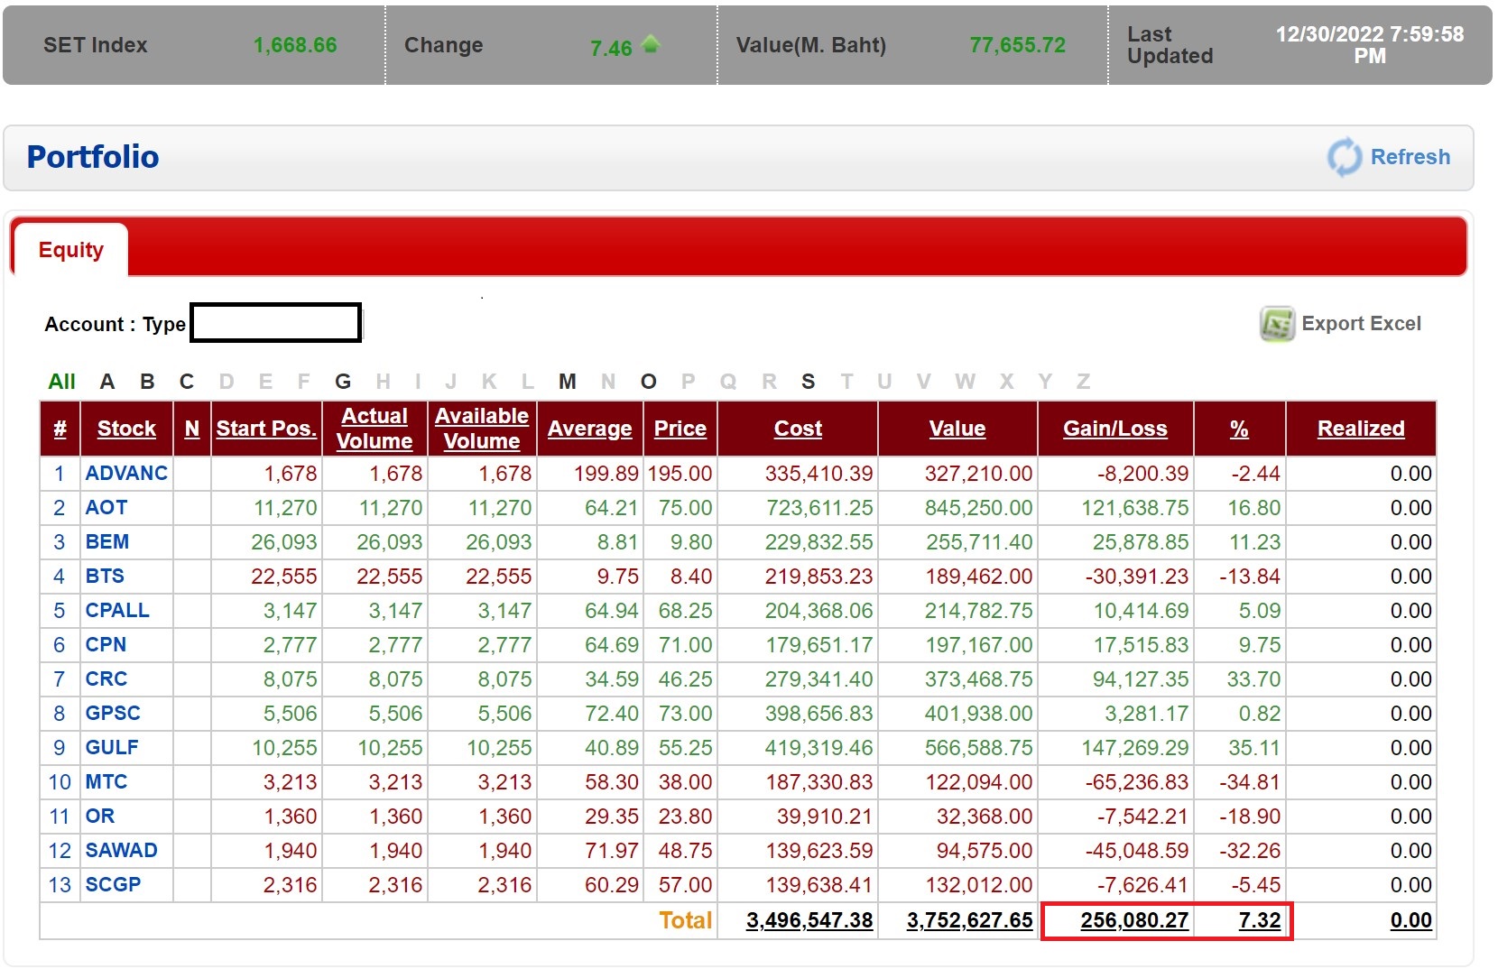Filter stocks by letter G

coord(343,382)
